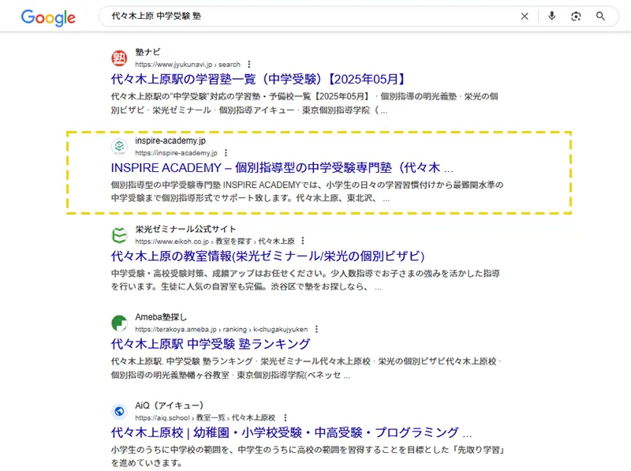Click the Ameba塾探し result snippet text
631x471 pixels.
point(306,368)
